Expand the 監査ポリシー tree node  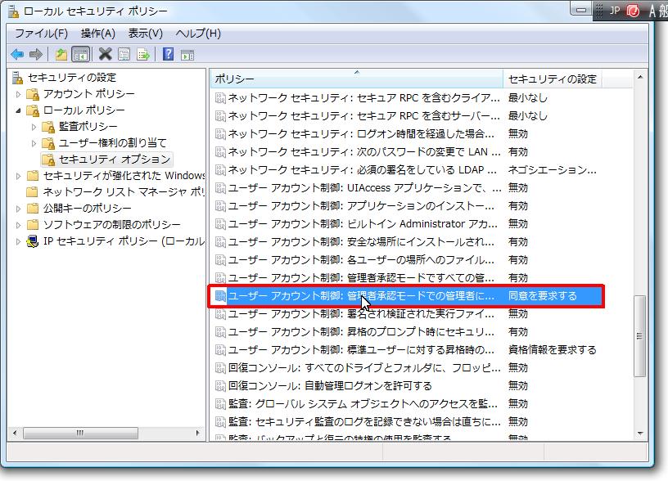[x=34, y=127]
